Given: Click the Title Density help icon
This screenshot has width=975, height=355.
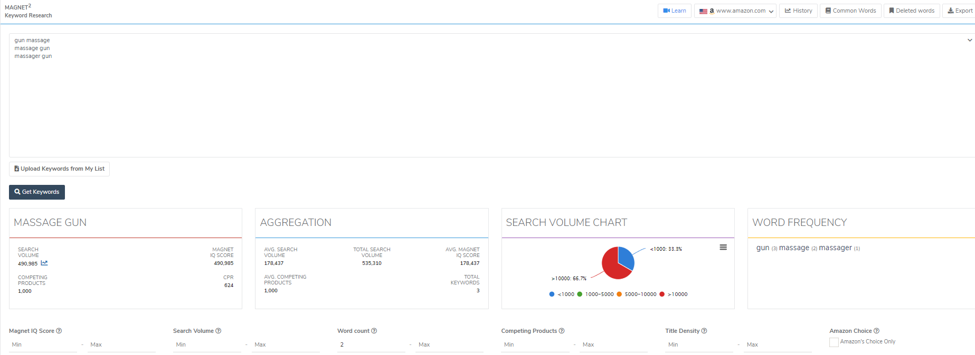Looking at the screenshot, I should (704, 331).
